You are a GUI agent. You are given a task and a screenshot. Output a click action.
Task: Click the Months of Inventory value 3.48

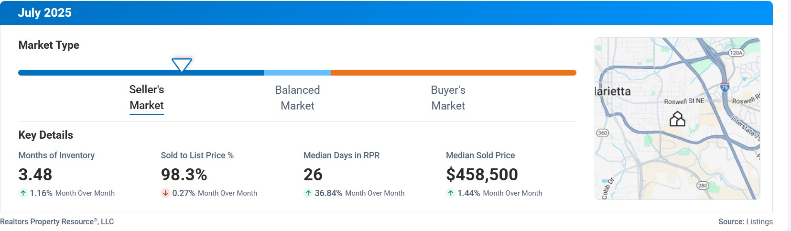(x=35, y=175)
